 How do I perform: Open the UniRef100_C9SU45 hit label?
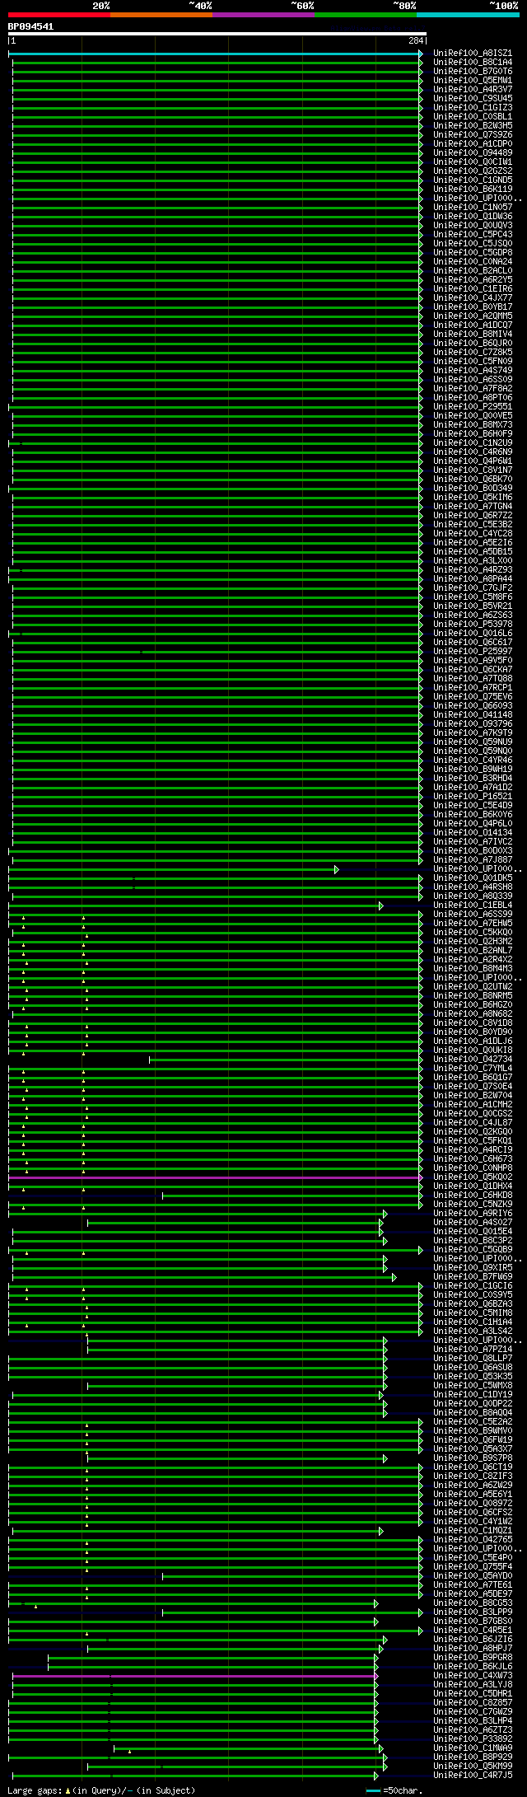(473, 99)
